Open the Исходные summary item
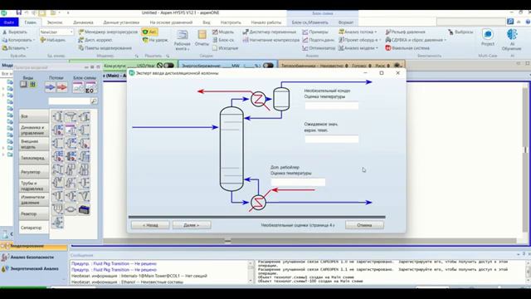 pyautogui.click(x=225, y=48)
